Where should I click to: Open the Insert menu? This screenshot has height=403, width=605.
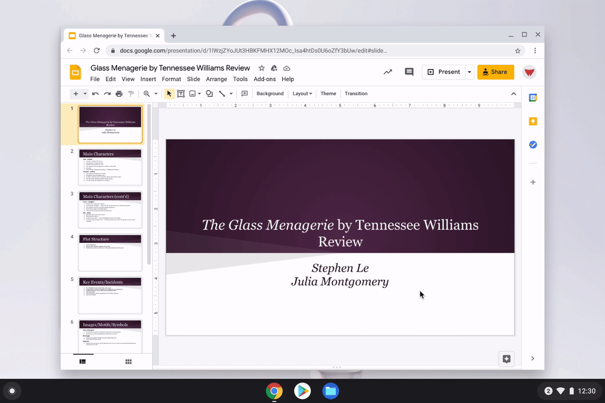tap(148, 79)
